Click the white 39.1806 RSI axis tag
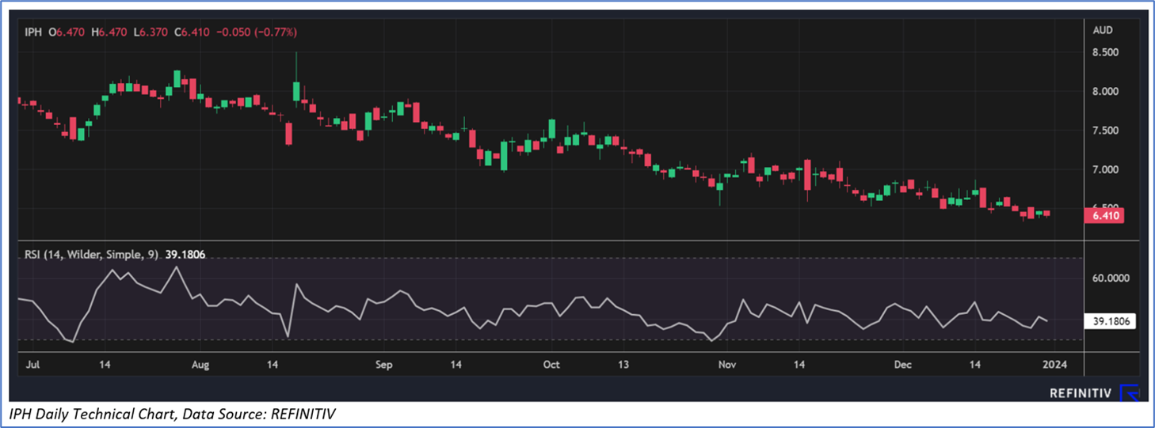This screenshot has height=428, width=1155. pos(1110,322)
